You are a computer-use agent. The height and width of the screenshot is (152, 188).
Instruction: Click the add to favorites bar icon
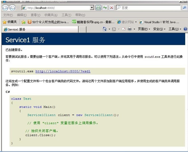(x=24, y=22)
